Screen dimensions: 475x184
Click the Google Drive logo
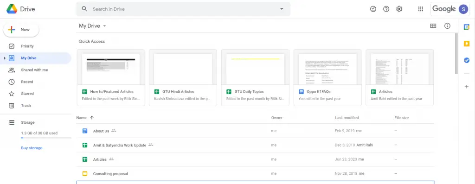(x=20, y=9)
